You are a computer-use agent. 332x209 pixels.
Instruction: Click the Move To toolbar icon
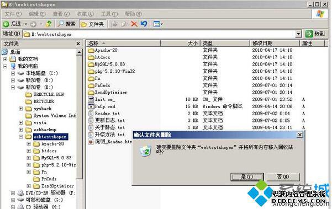(x=114, y=24)
